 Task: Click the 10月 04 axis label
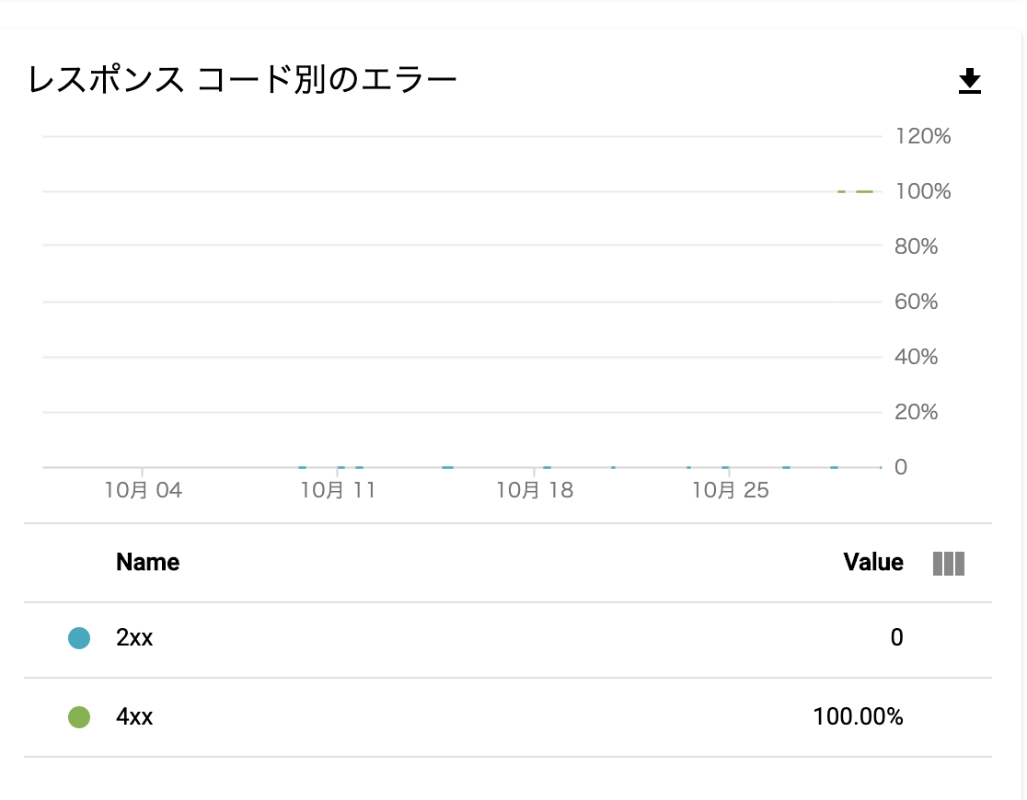click(x=143, y=490)
